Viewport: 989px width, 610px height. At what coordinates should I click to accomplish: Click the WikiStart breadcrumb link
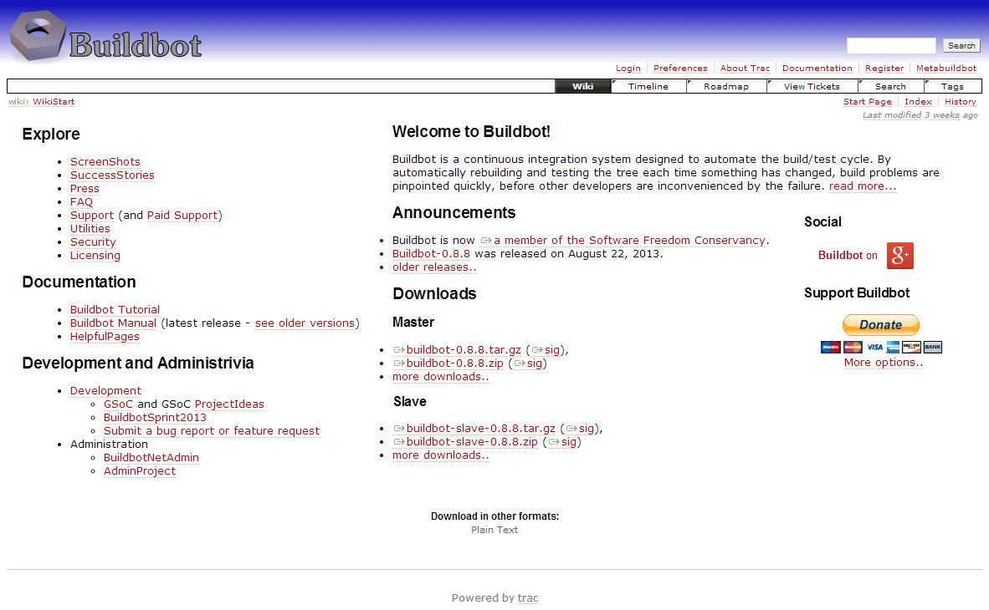[x=54, y=101]
